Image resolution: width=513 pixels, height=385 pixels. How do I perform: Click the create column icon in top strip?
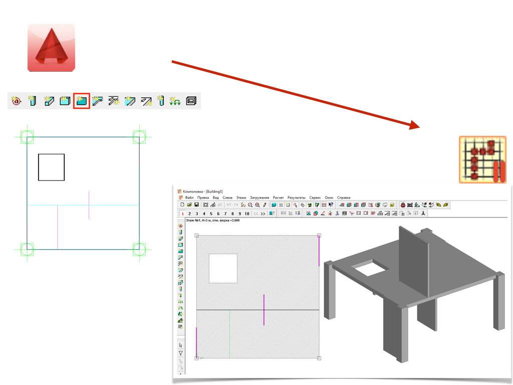pos(33,101)
